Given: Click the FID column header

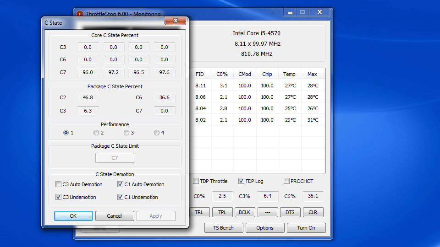Looking at the screenshot, I should pos(200,74).
